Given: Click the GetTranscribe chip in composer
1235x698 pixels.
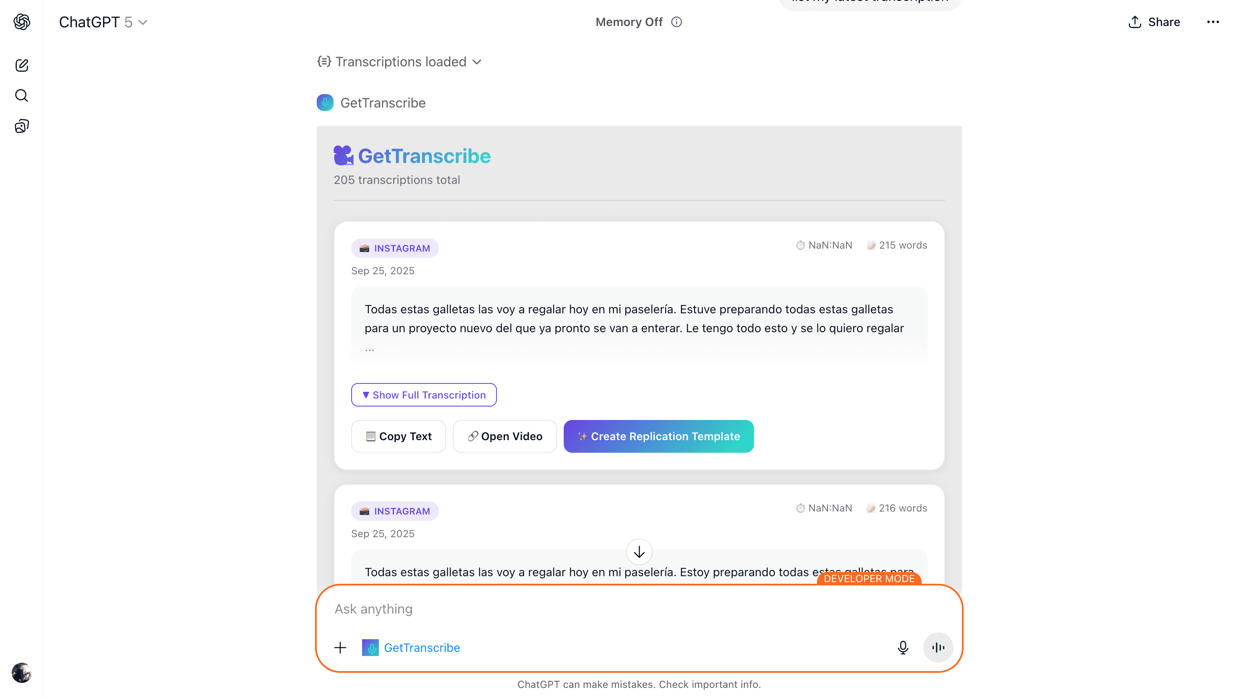Looking at the screenshot, I should pyautogui.click(x=411, y=647).
